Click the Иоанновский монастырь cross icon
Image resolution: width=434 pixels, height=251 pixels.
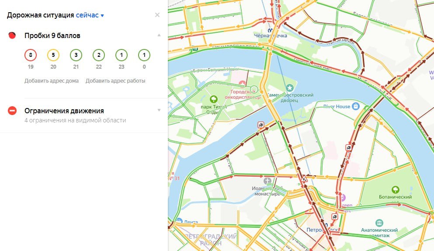click(267, 181)
